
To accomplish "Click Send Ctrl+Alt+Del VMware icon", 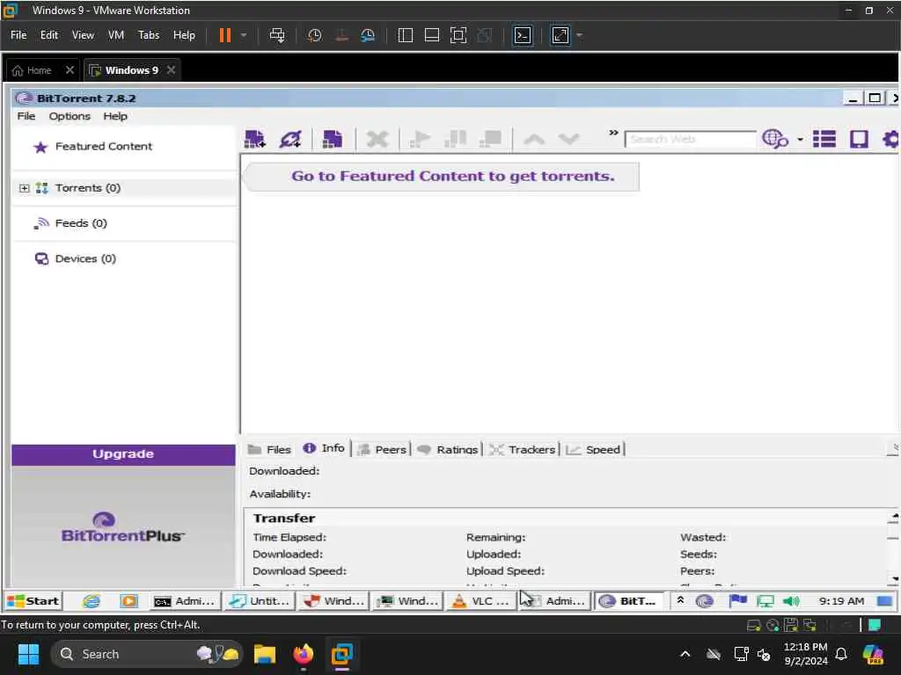I will click(x=277, y=35).
